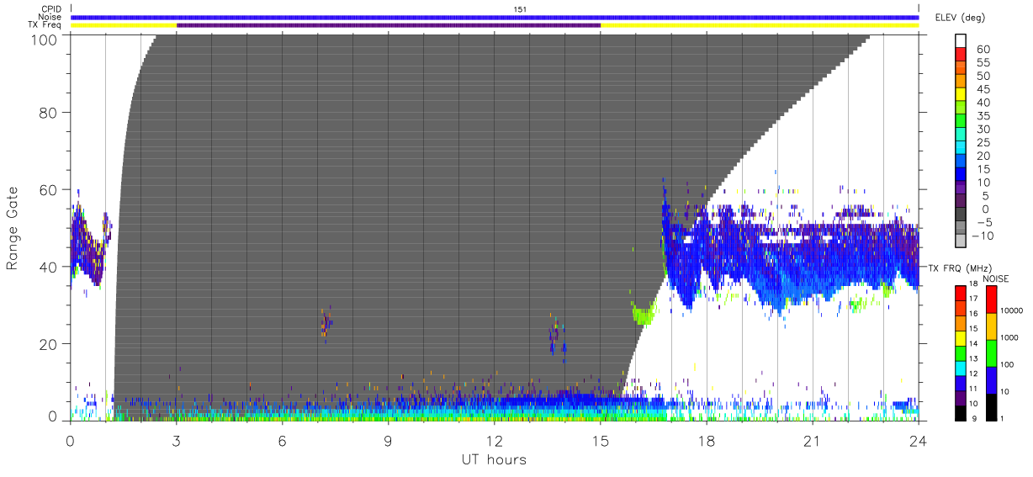Click the green scatter patch near 16 UT
Viewport: 1033px width, 477px height.
tap(644, 315)
